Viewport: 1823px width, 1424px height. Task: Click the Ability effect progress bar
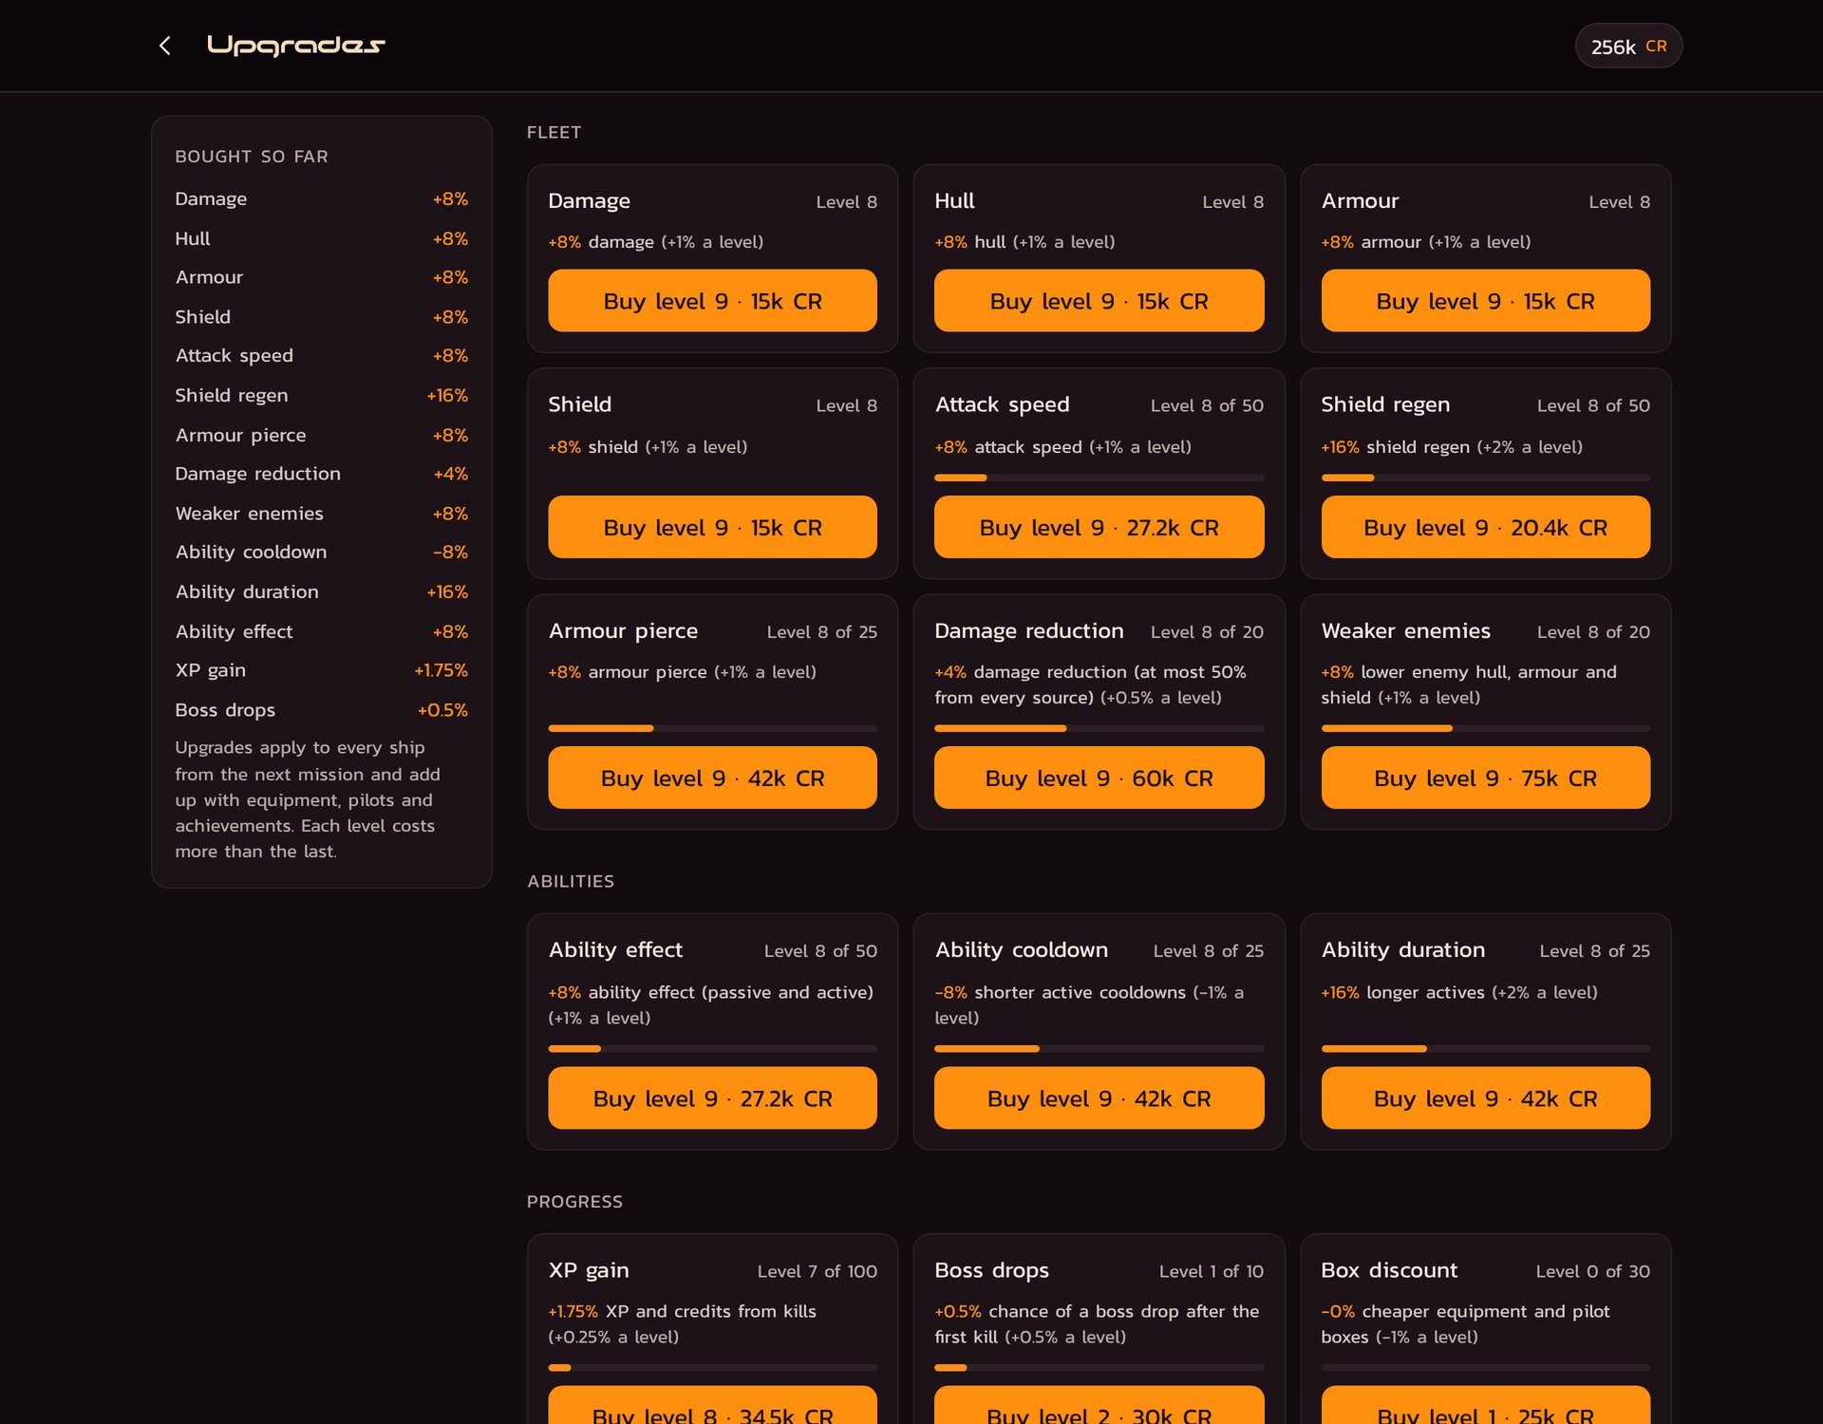coord(712,1049)
